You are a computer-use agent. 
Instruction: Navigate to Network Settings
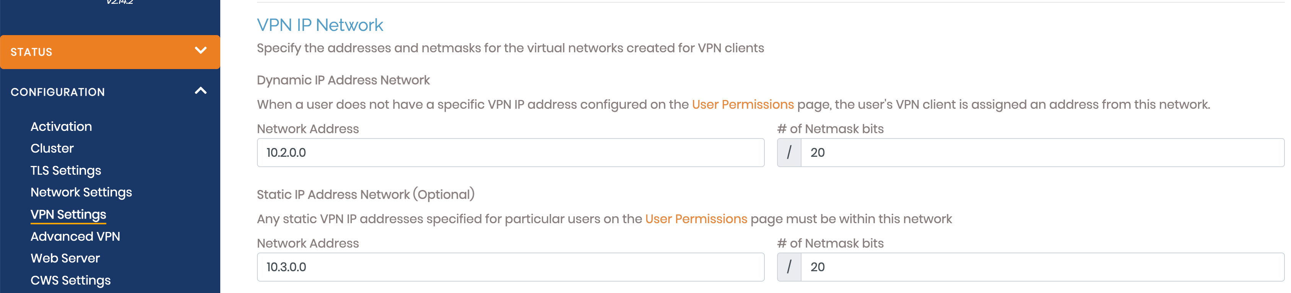click(x=81, y=193)
